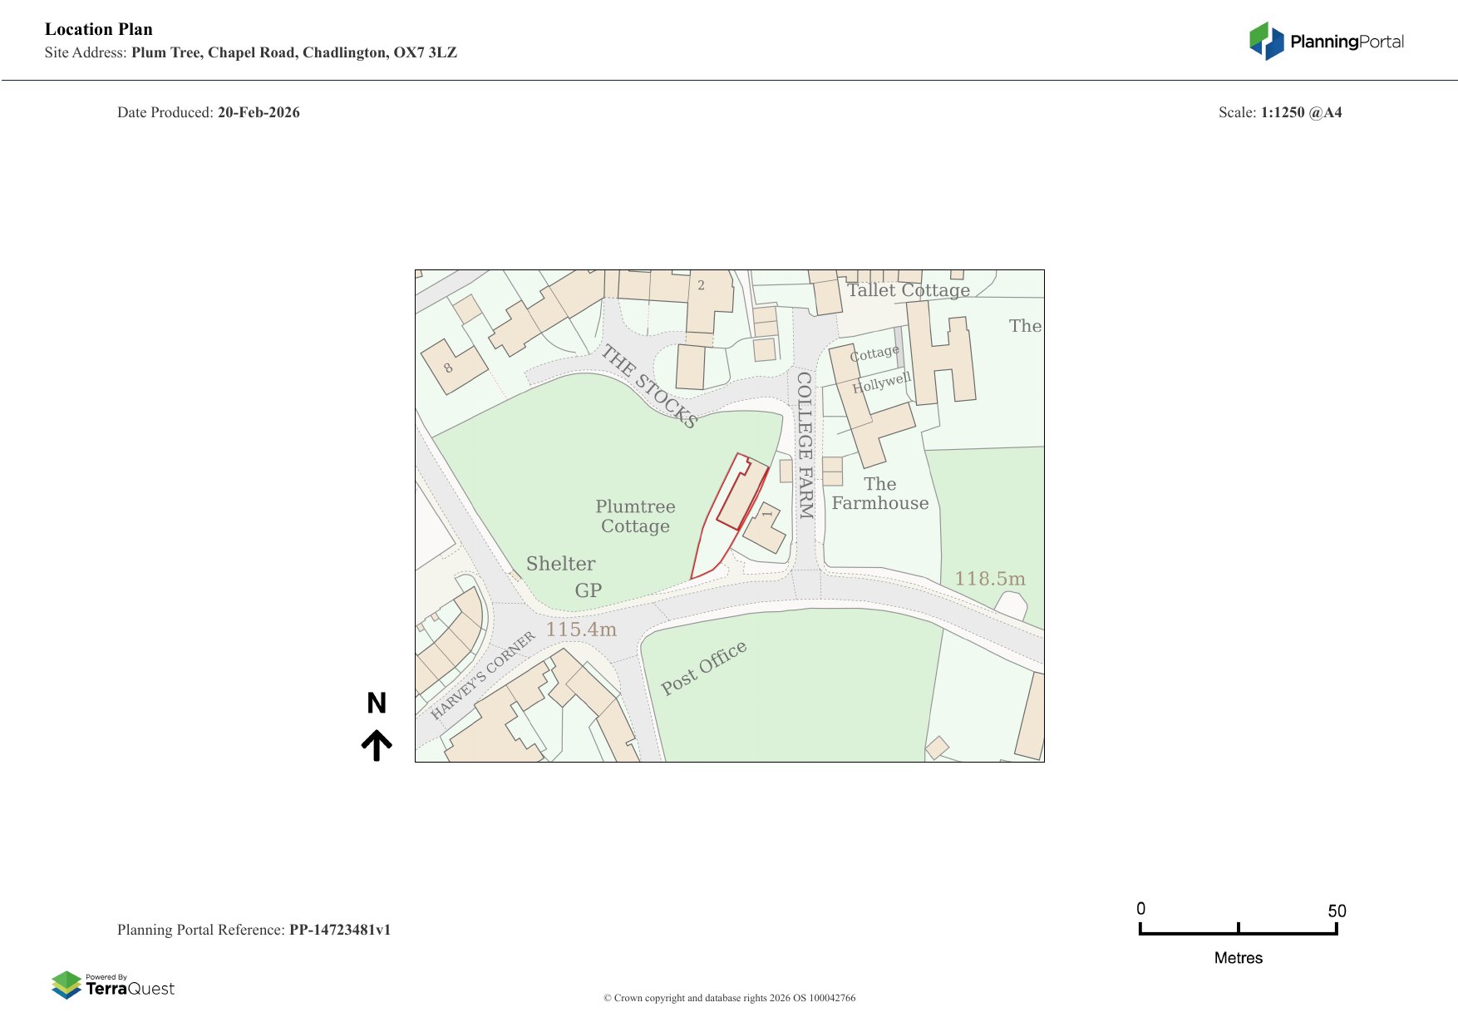Click the bold N compass letter
The width and height of the screenshot is (1458, 1032).
(x=377, y=704)
